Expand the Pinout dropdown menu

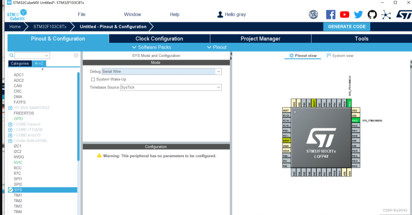pos(217,47)
